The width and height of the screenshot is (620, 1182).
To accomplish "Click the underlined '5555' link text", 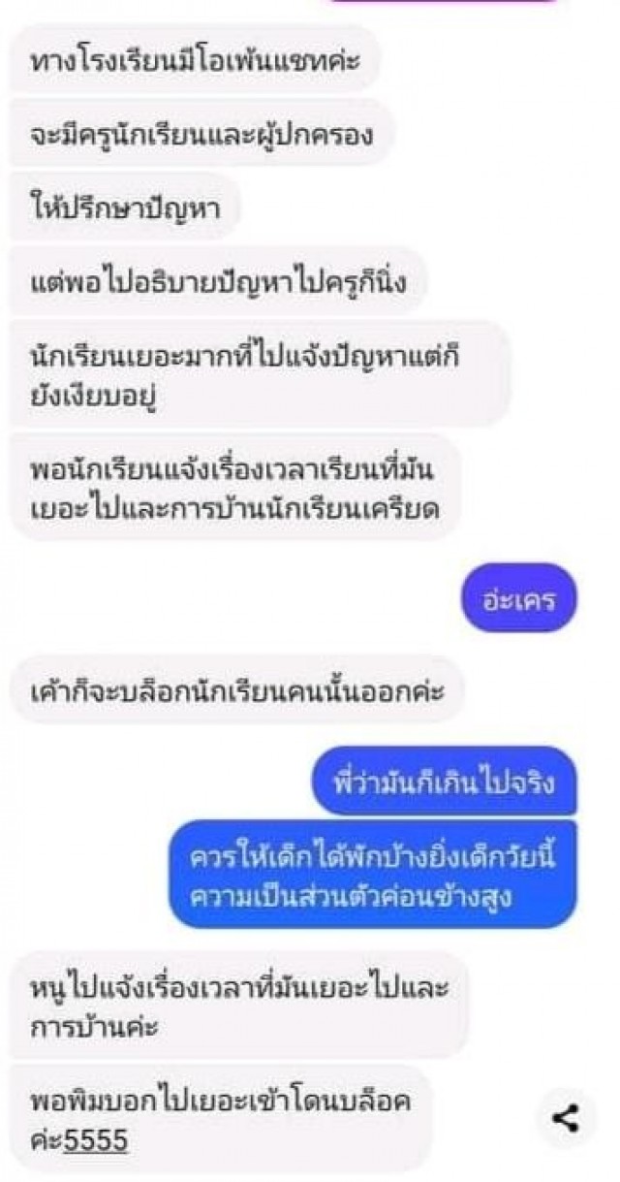I will point(96,1140).
